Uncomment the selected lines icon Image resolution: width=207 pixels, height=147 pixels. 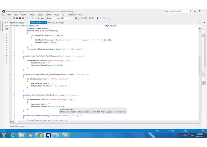(x=93, y=18)
